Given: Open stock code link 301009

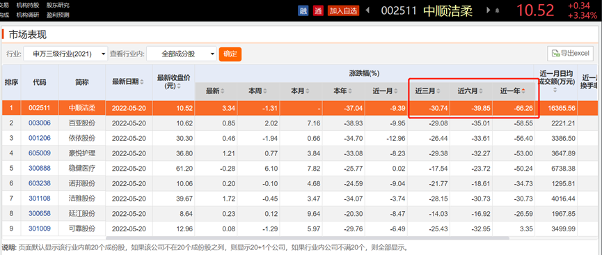Looking at the screenshot, I should 40,229.
